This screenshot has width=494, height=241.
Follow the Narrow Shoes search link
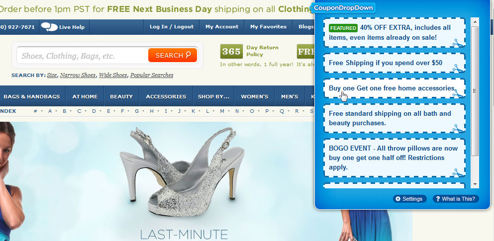pos(78,75)
